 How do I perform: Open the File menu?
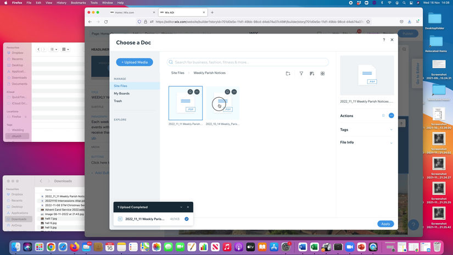point(29,3)
